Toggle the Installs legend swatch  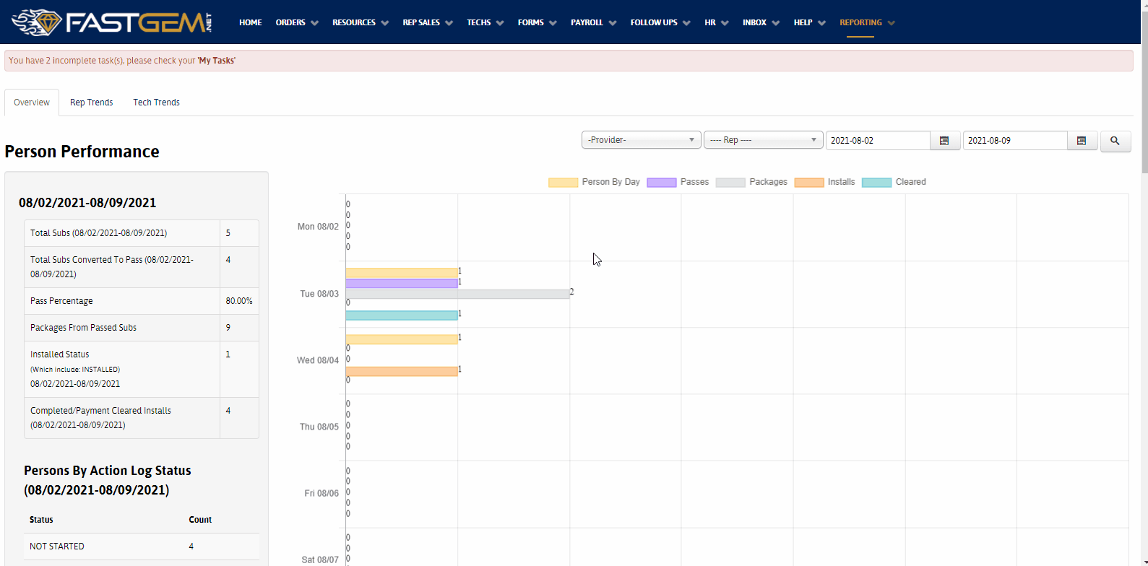pyautogui.click(x=808, y=183)
